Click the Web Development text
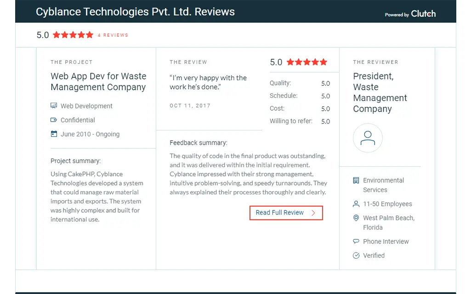 pyautogui.click(x=86, y=106)
